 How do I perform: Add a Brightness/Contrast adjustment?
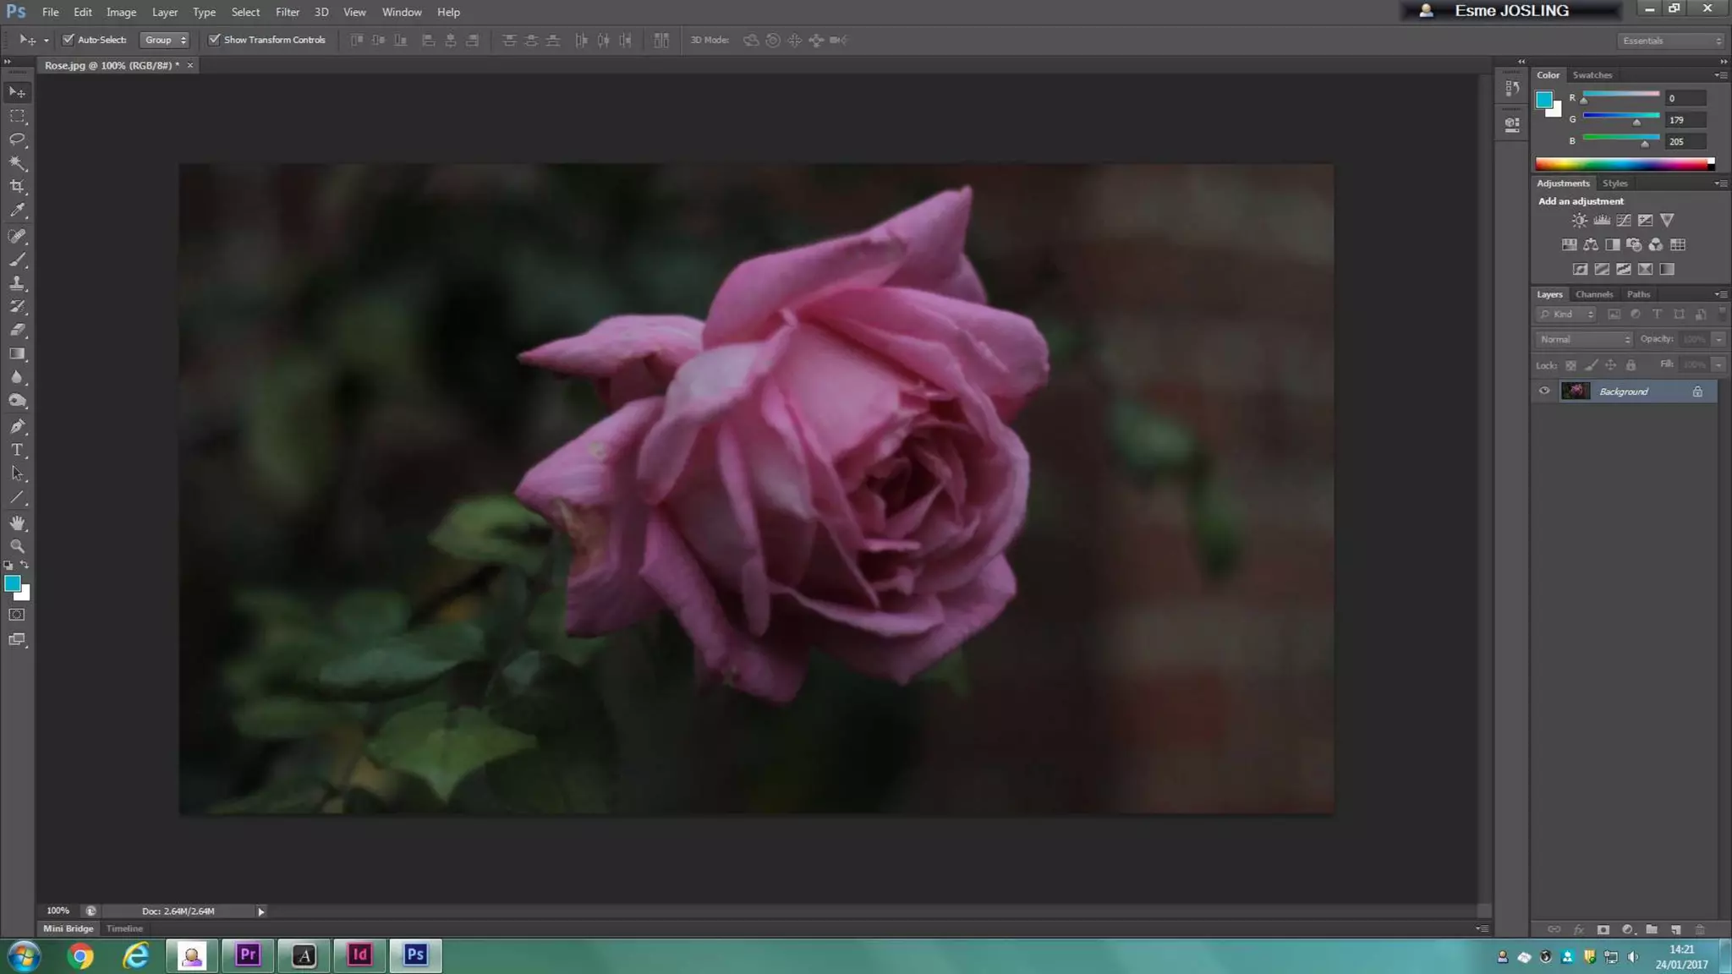1579,221
